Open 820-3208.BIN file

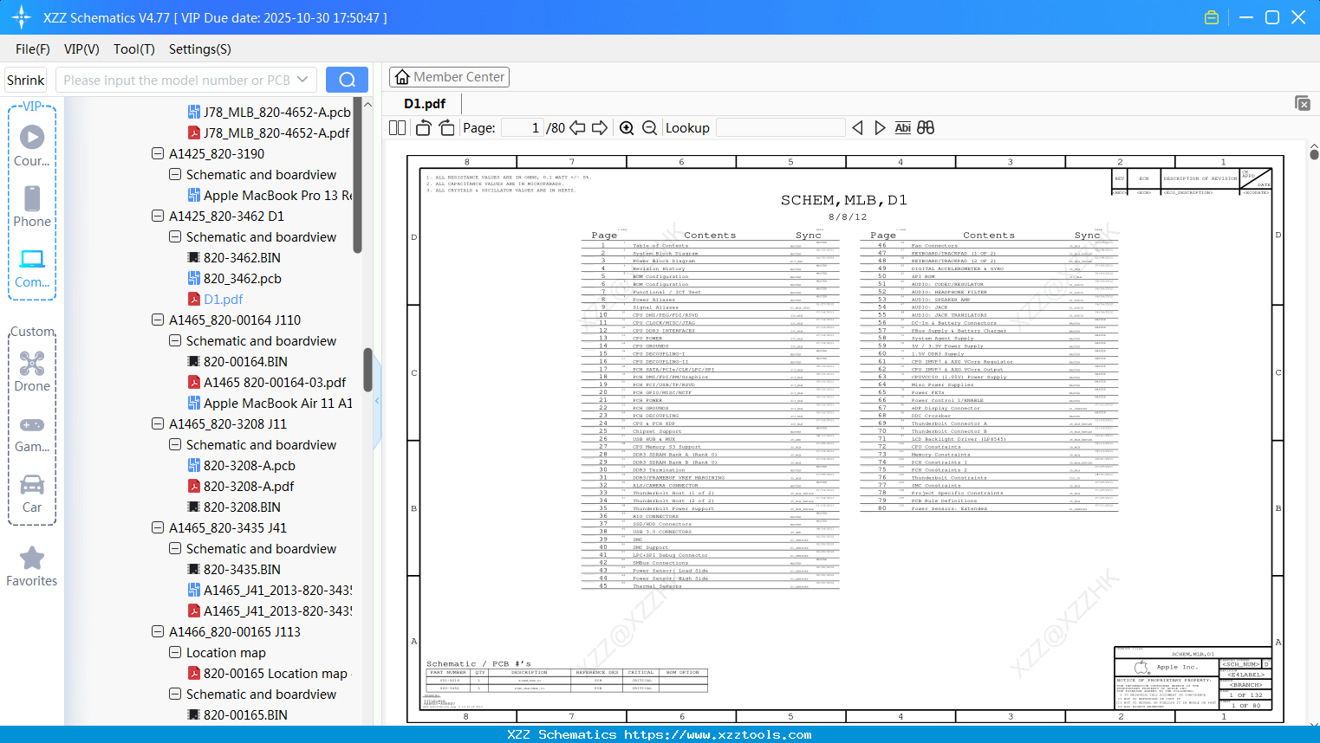[x=234, y=507]
